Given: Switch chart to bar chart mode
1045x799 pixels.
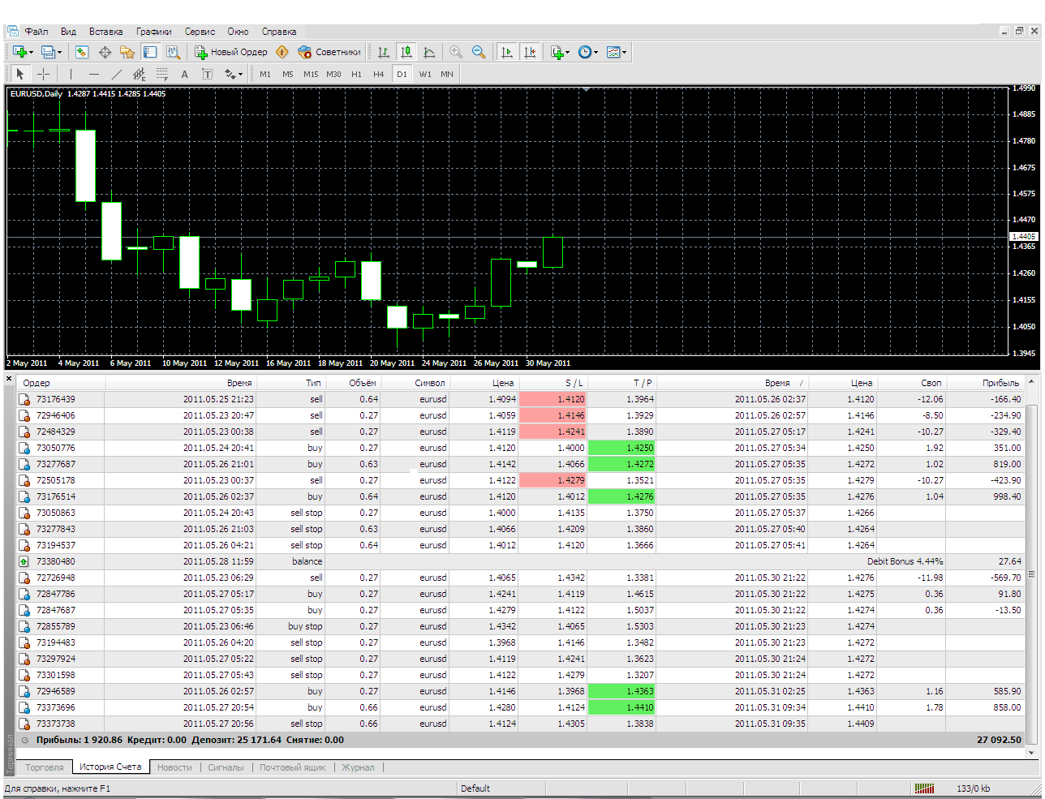Looking at the screenshot, I should (x=384, y=52).
